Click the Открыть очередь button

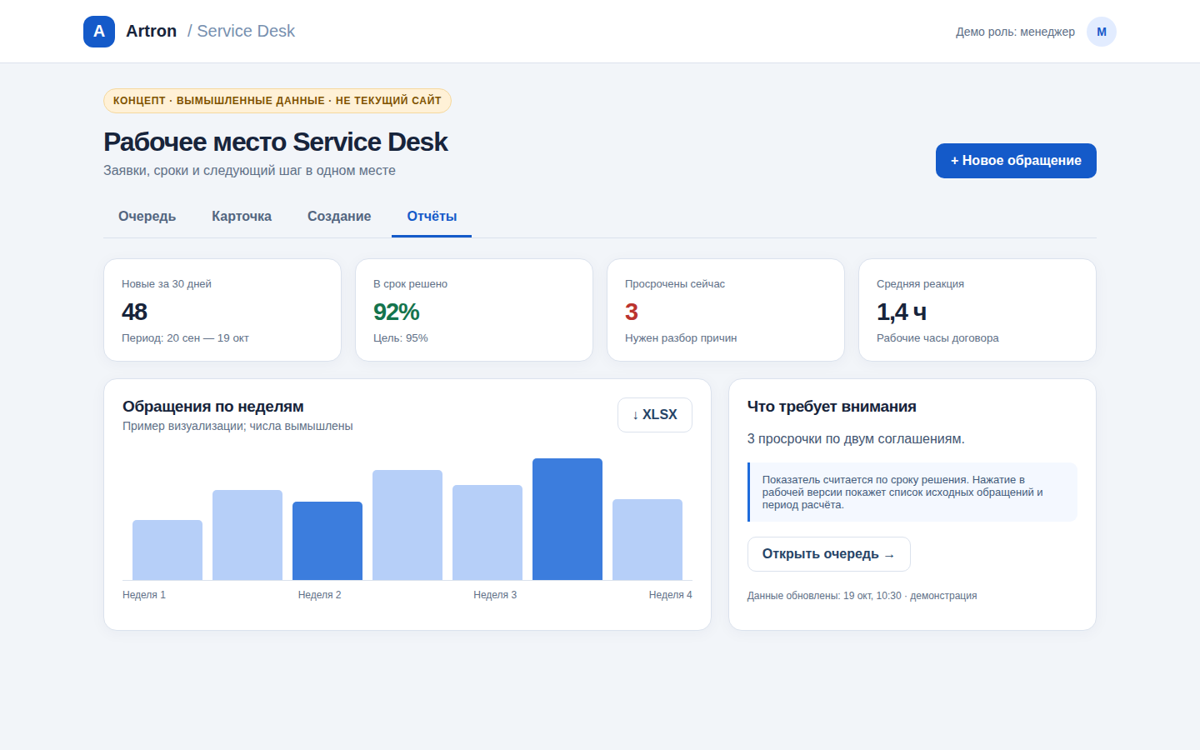pos(828,554)
